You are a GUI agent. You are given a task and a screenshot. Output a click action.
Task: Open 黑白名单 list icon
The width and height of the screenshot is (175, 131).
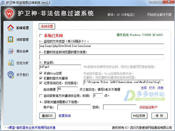coord(11,51)
